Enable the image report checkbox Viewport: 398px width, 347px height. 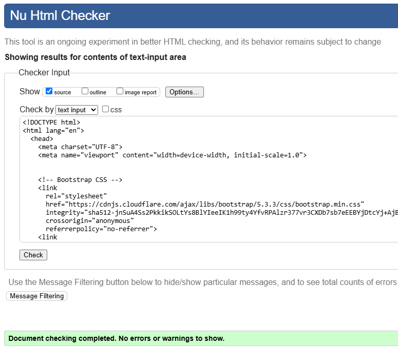pos(120,91)
